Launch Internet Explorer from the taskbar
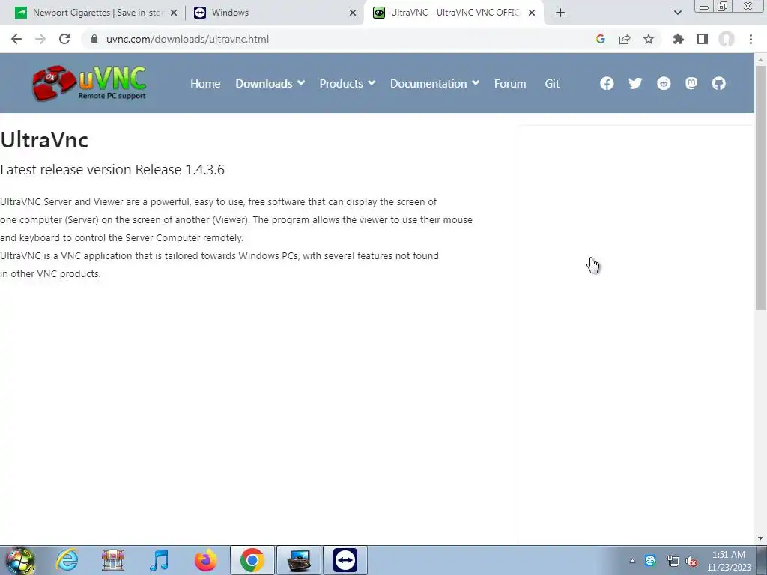767x575 pixels. click(67, 560)
